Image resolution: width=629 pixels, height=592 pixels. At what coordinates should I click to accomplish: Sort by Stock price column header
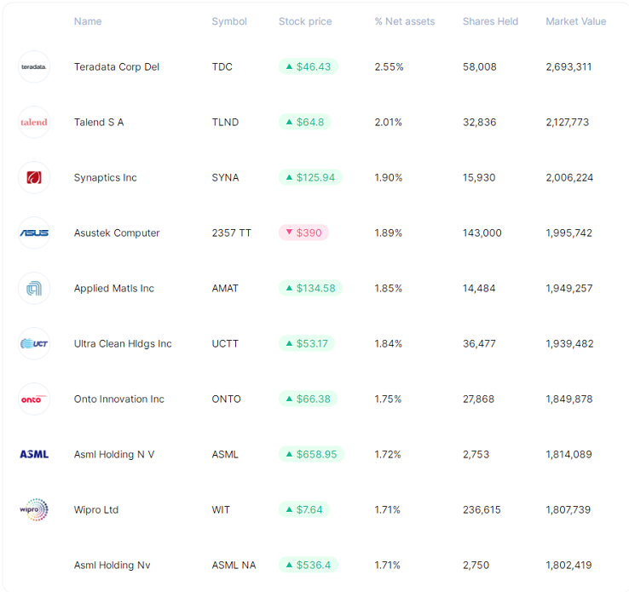(x=305, y=21)
